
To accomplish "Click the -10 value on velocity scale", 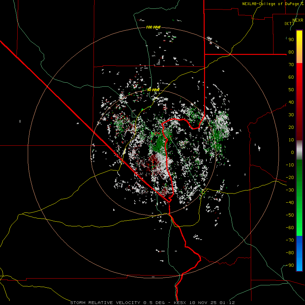I will coord(290,165).
